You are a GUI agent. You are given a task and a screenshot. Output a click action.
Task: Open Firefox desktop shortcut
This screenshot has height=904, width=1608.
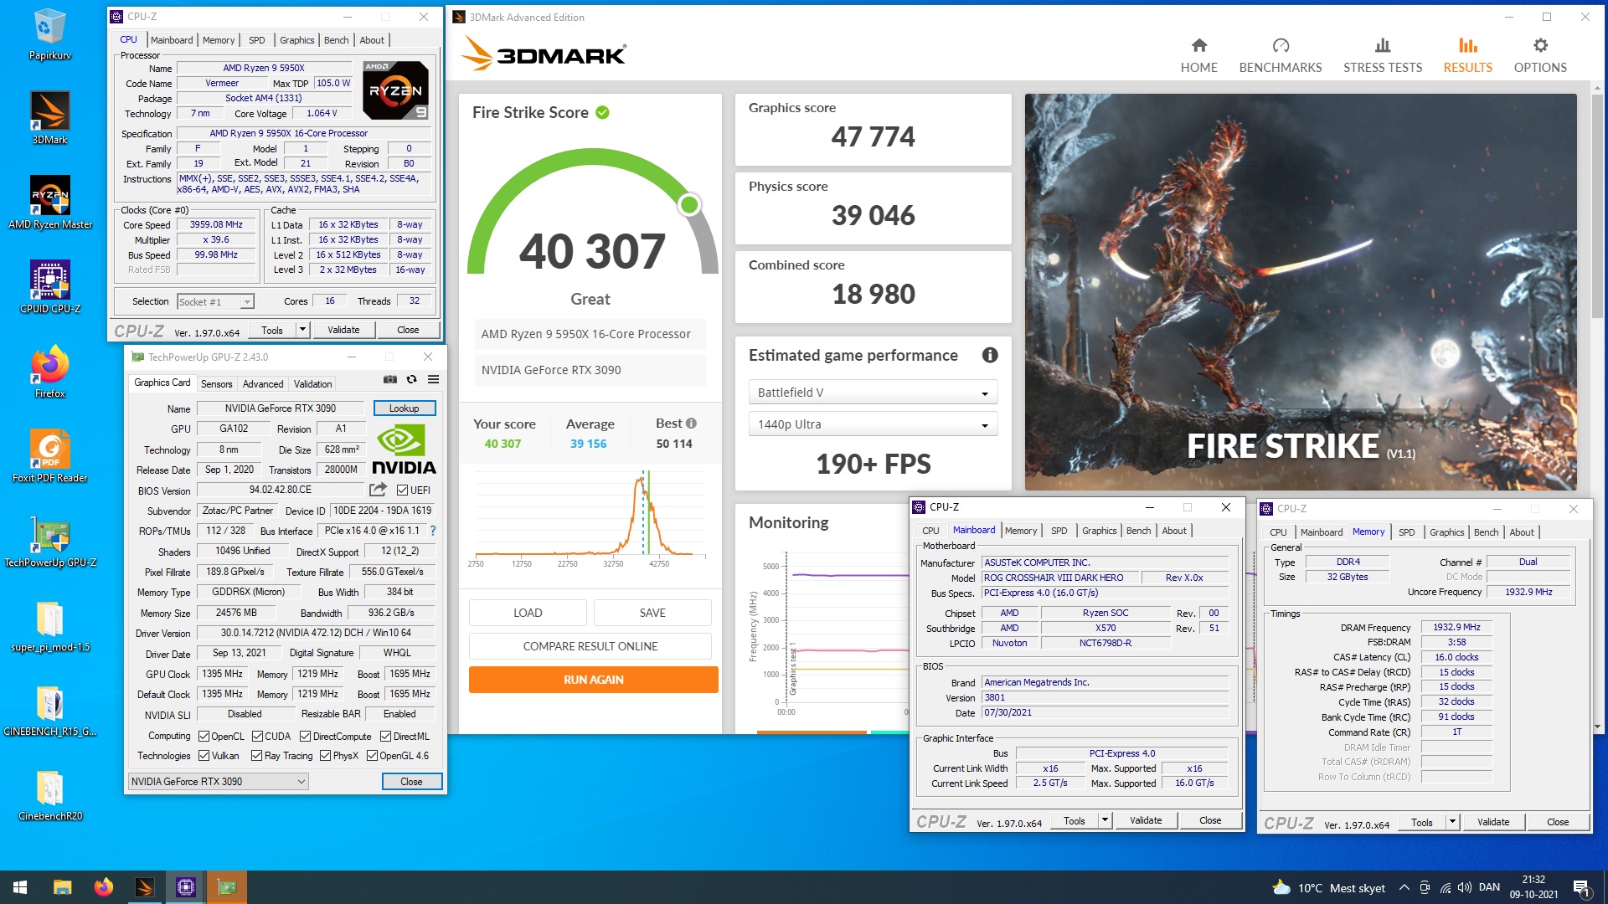tap(49, 371)
